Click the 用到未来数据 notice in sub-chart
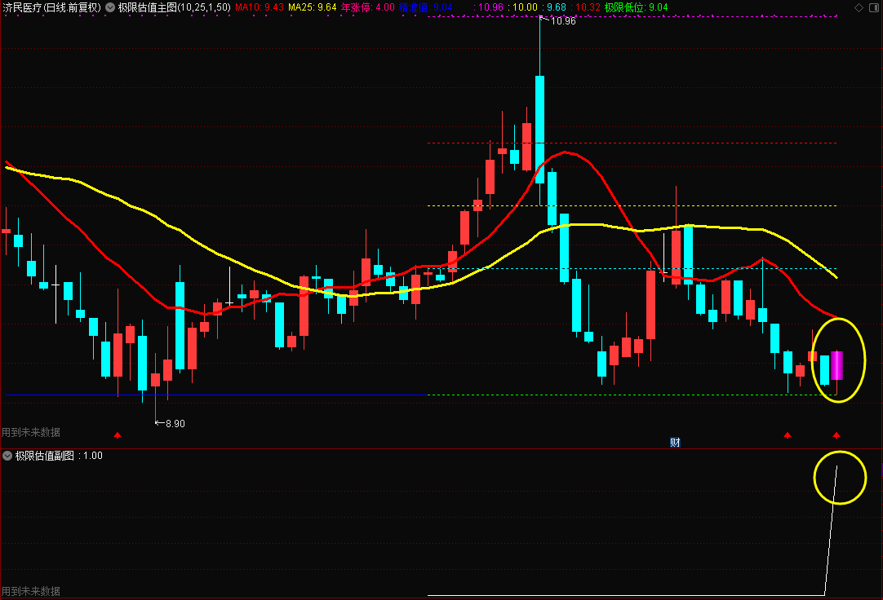Screen dimensions: 883x600 (31, 591)
